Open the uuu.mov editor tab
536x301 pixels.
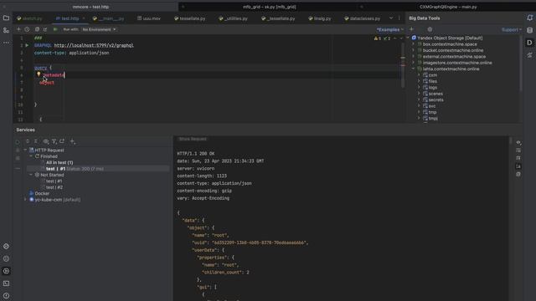149,18
